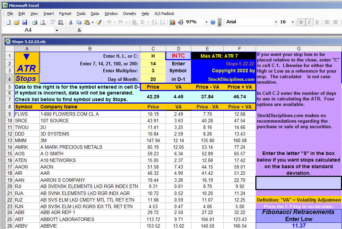Image resolution: width=342 pixels, height=229 pixels.
Task: Run the Spelling check icon
Action: click(53, 22)
